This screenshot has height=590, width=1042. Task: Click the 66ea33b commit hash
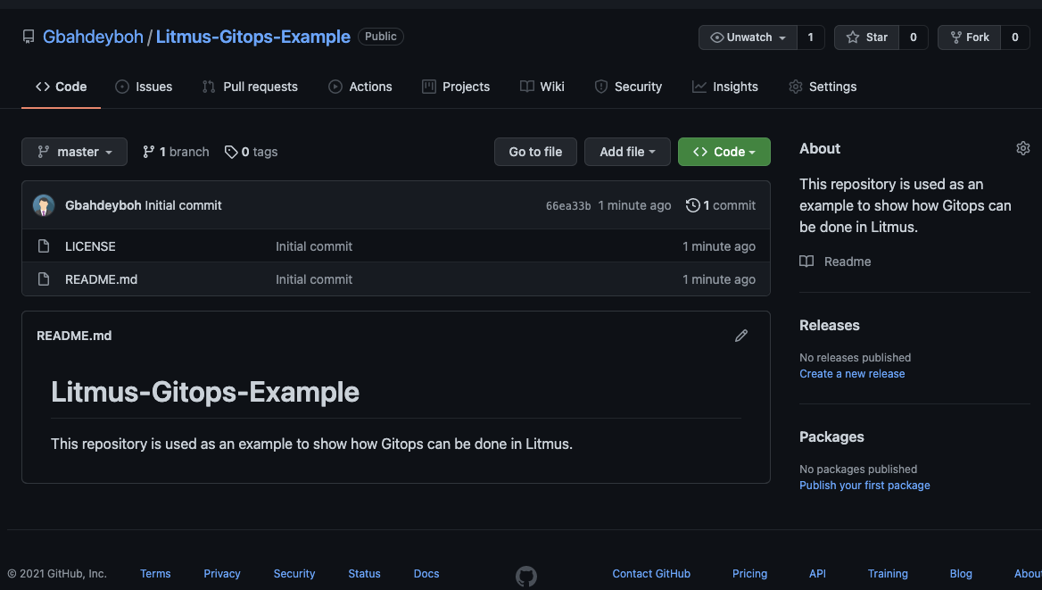tap(568, 206)
